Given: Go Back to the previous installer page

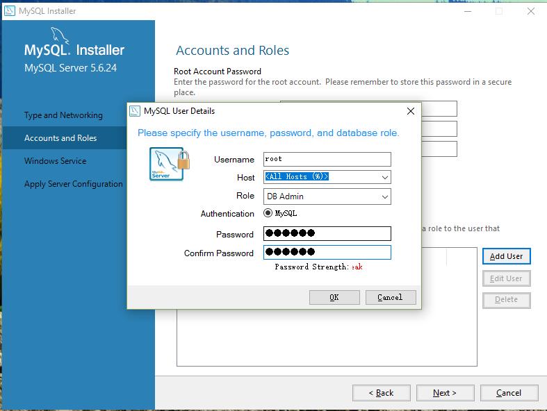Looking at the screenshot, I should click(381, 393).
